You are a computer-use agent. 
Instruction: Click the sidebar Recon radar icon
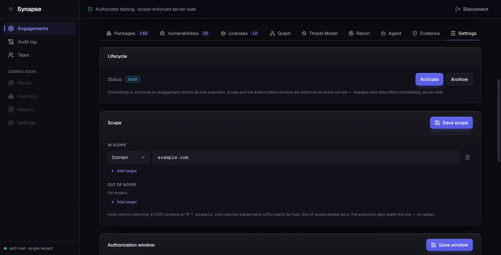(11, 83)
